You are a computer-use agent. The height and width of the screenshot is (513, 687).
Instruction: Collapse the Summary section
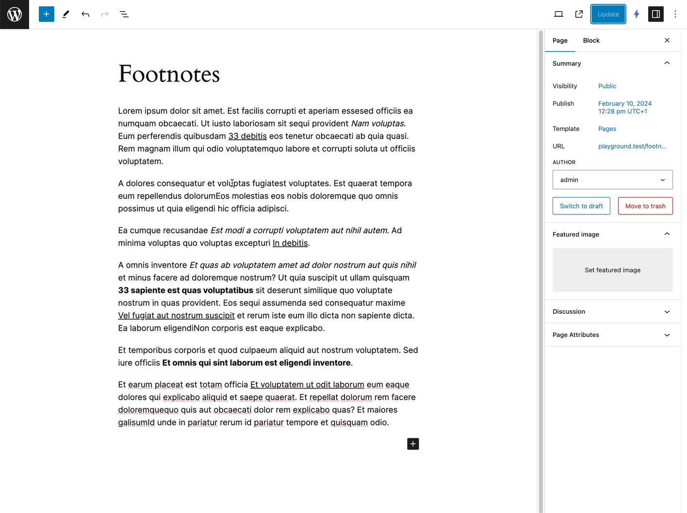(667, 64)
